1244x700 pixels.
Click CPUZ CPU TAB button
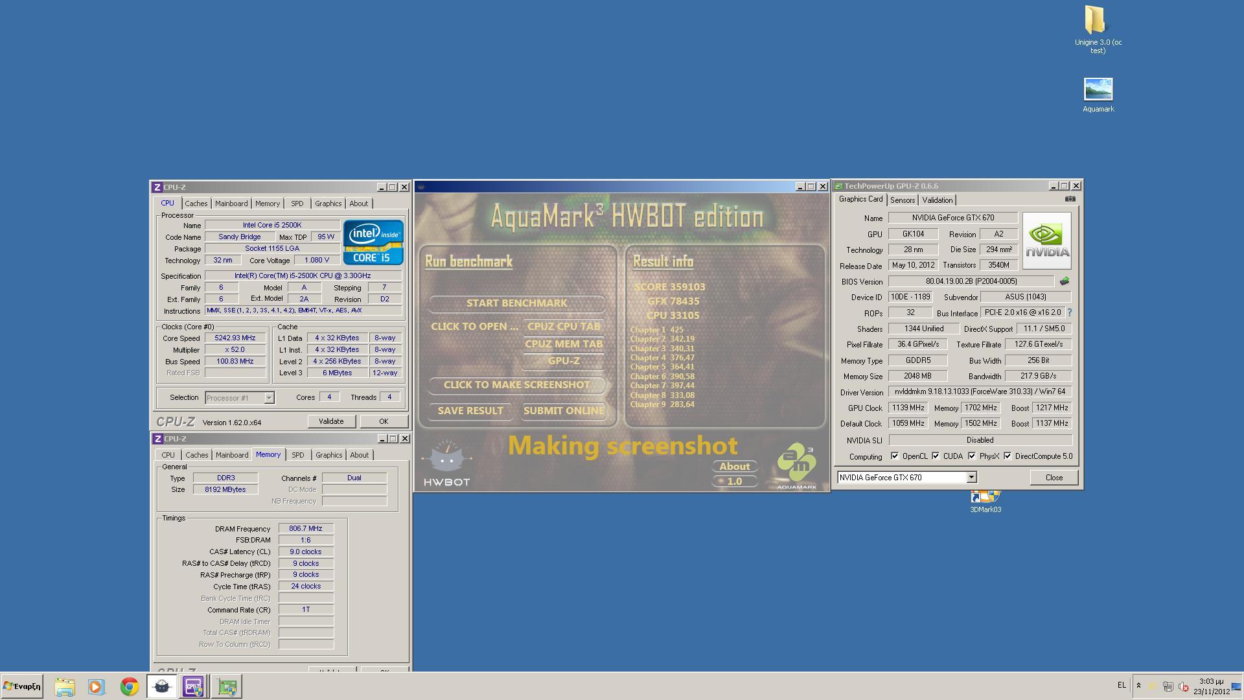[563, 327]
